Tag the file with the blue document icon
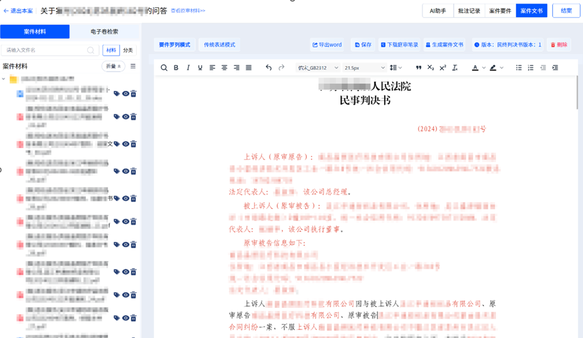The height and width of the screenshot is (338, 583). click(117, 94)
